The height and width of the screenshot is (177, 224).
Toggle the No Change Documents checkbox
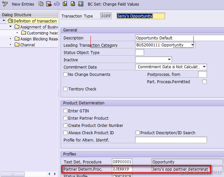66,75
